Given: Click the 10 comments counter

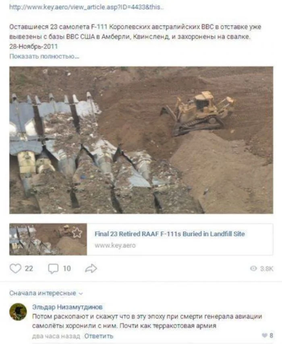Looking at the screenshot, I should pyautogui.click(x=67, y=269).
